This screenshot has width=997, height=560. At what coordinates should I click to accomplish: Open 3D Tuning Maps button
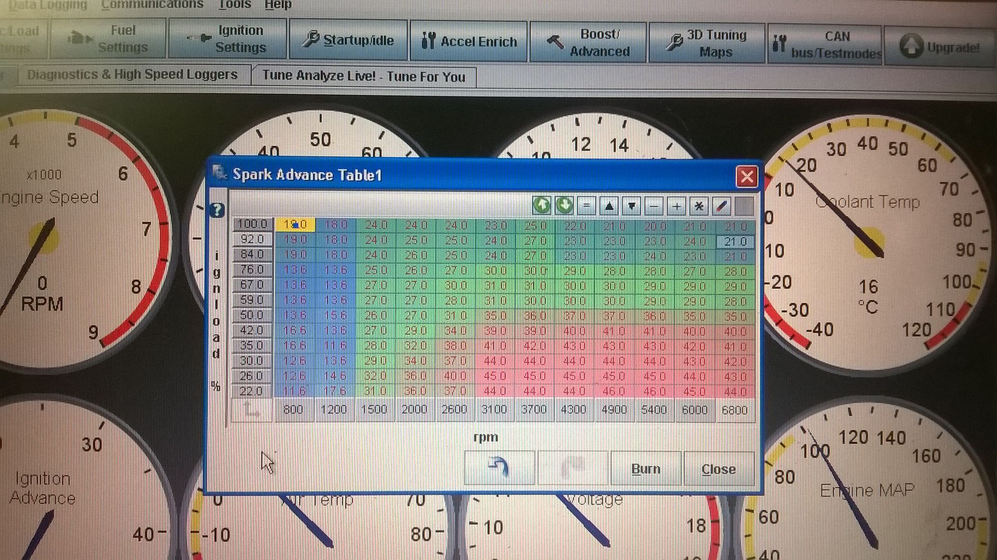(x=707, y=44)
